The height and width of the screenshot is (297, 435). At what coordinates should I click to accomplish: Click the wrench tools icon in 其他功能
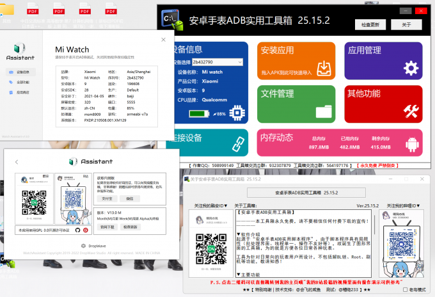point(411,111)
